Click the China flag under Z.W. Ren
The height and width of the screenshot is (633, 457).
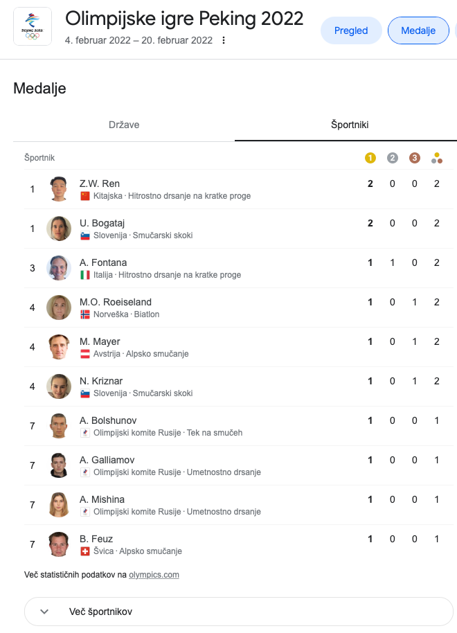[84, 196]
